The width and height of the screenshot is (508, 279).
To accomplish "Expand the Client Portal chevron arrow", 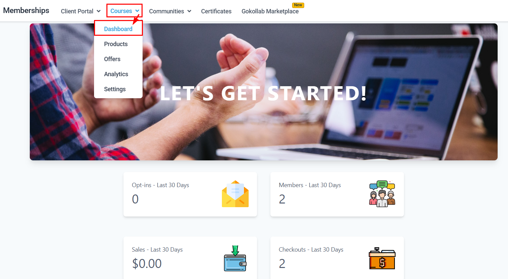I will click(x=99, y=11).
